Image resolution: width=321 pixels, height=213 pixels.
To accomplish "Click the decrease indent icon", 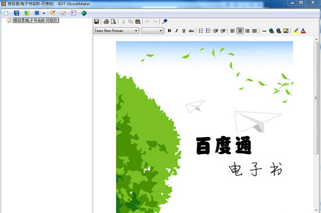I will point(215,31).
